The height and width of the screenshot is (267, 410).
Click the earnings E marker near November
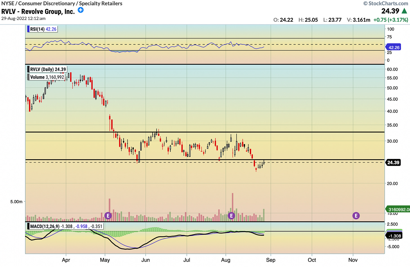pyautogui.click(x=356, y=216)
